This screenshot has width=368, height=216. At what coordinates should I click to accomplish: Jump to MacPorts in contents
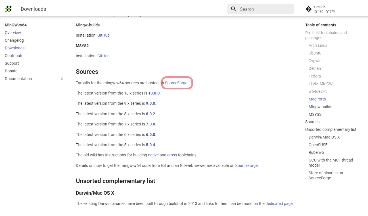[x=317, y=99]
